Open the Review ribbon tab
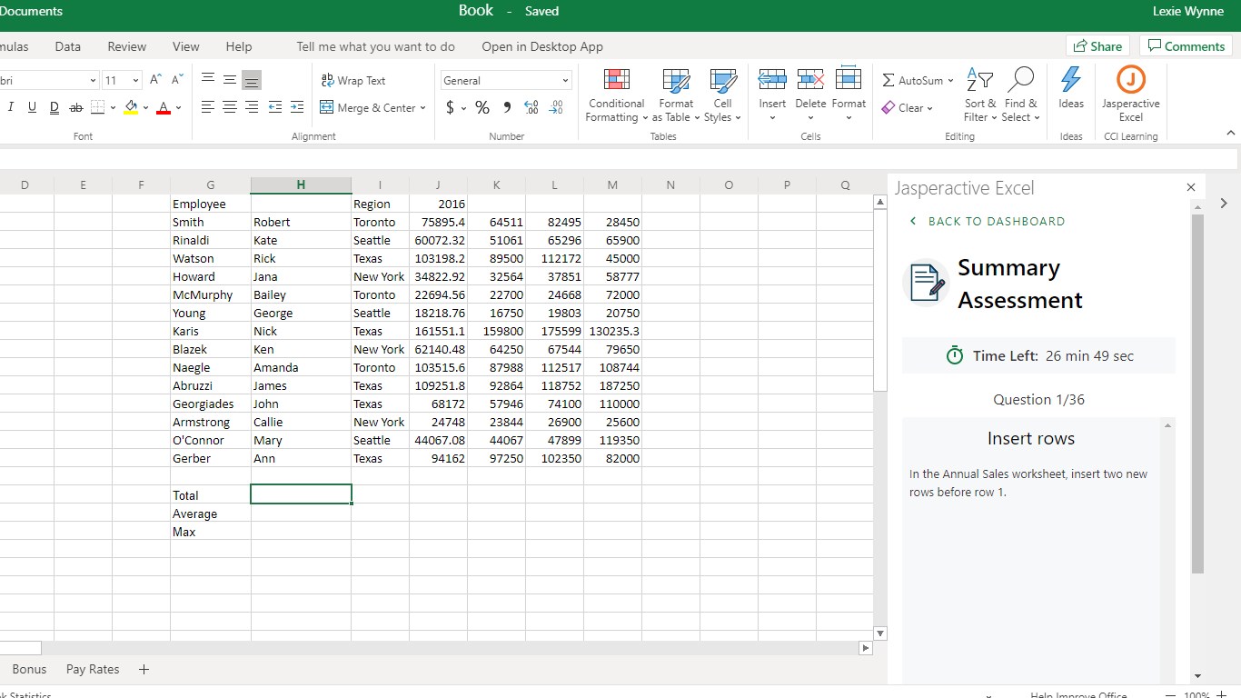 [126, 46]
